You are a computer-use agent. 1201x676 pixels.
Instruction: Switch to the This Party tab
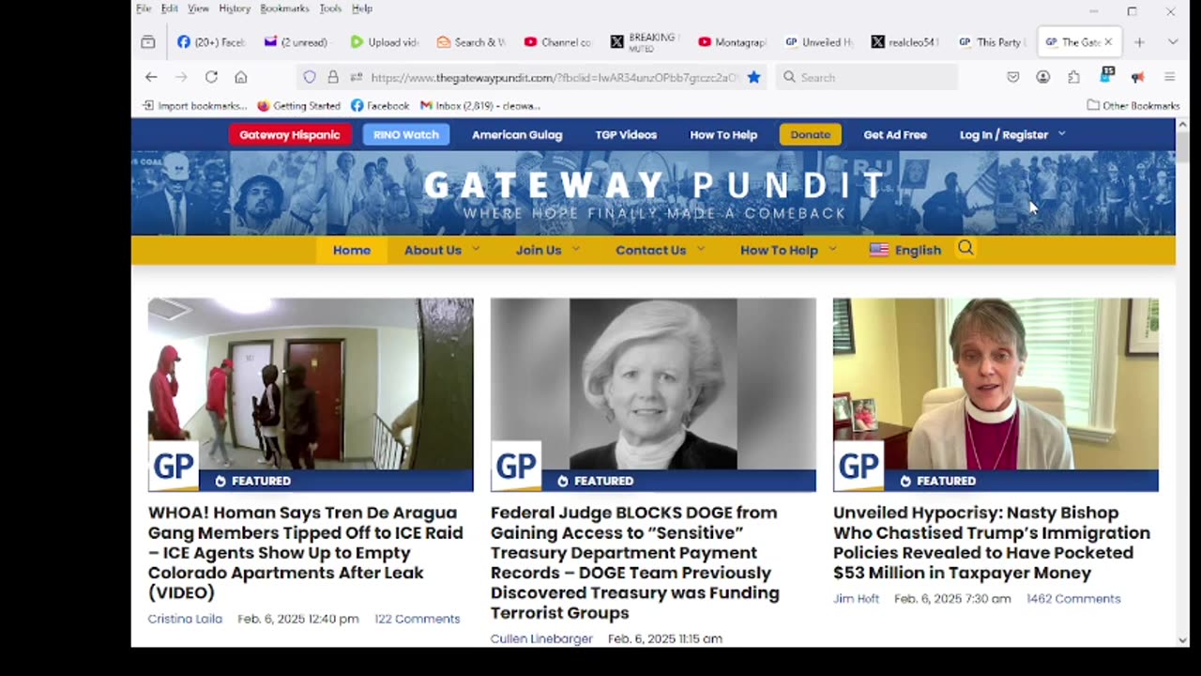coord(991,42)
